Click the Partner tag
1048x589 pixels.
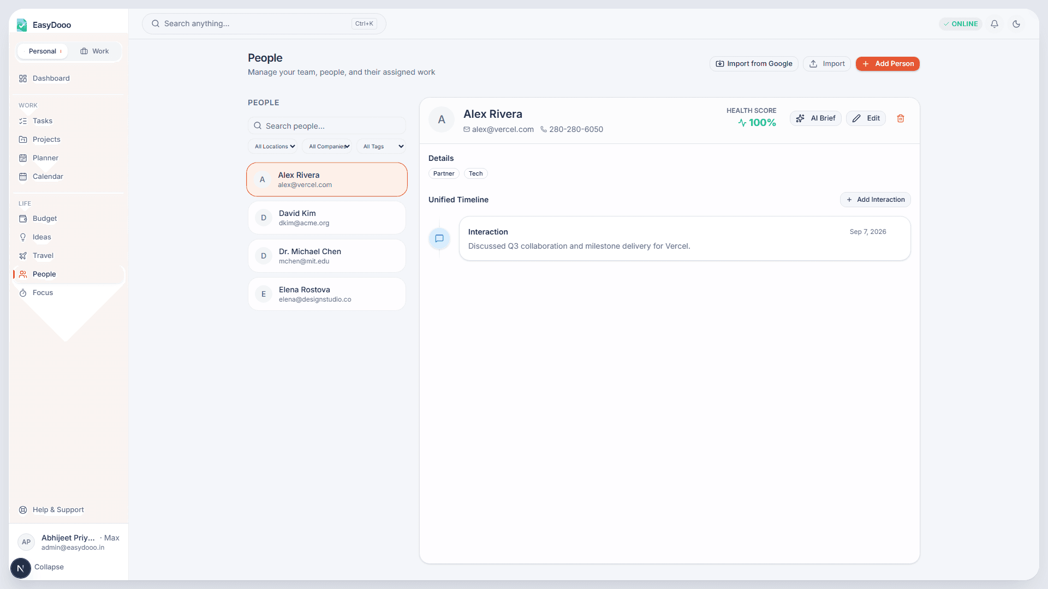point(444,173)
